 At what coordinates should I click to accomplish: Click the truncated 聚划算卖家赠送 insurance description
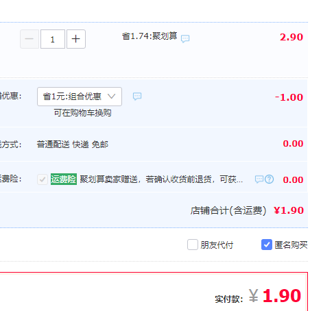coord(161,179)
